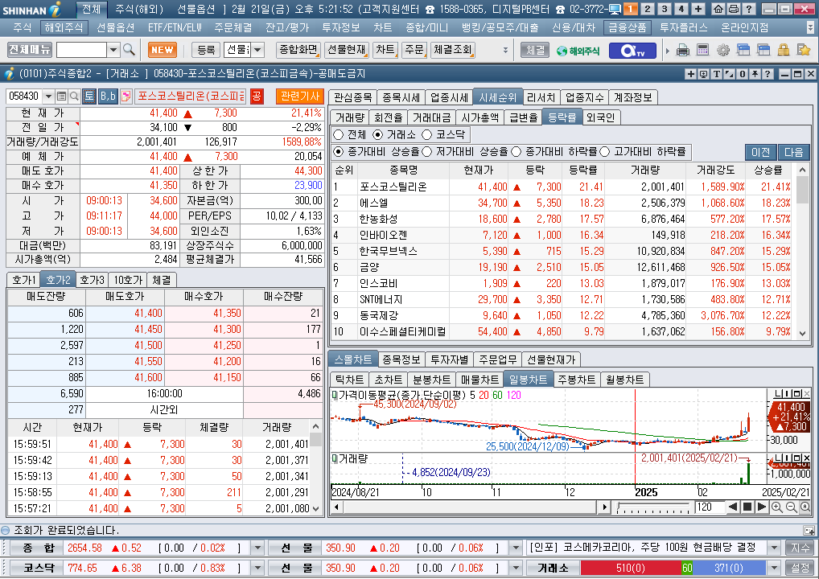The height and width of the screenshot is (579, 819).
Task: Select the 전체 market radio button
Action: click(x=339, y=135)
